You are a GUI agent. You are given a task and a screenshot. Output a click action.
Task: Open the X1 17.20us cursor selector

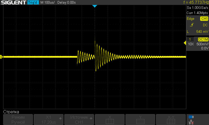click(49, 120)
